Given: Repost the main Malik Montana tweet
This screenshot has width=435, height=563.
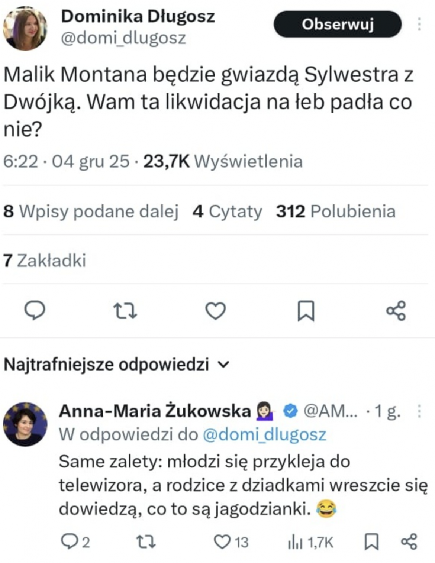Looking at the screenshot, I should tap(125, 311).
